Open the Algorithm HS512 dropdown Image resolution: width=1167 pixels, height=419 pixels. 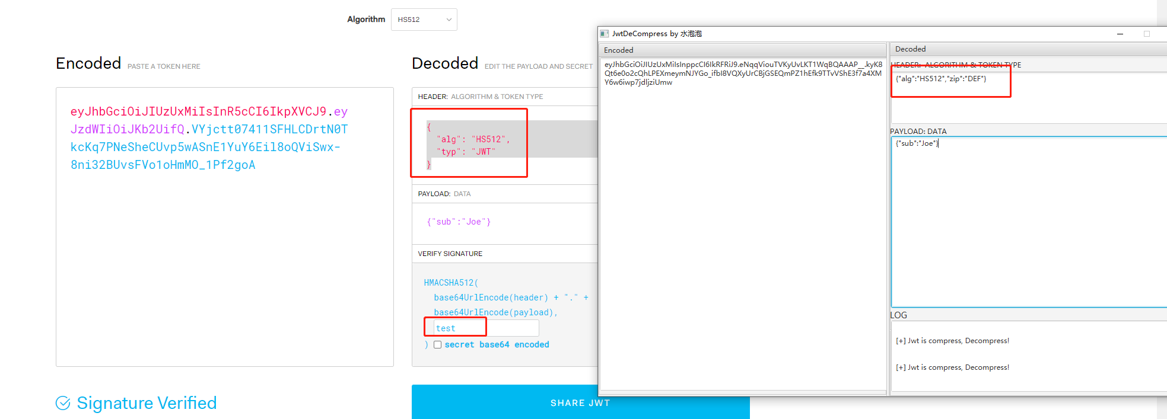click(424, 20)
